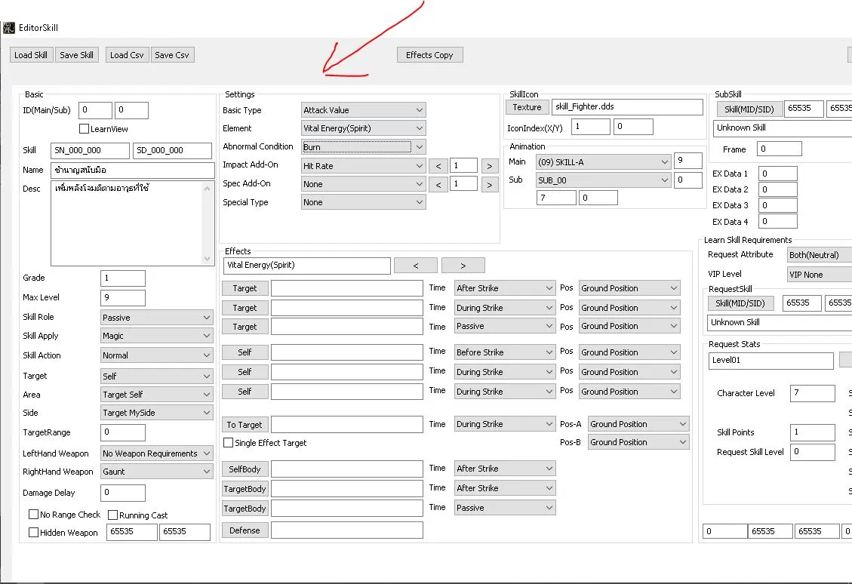Open the Skill Role dropdown showing Passive
The width and height of the screenshot is (852, 584).
point(156,317)
